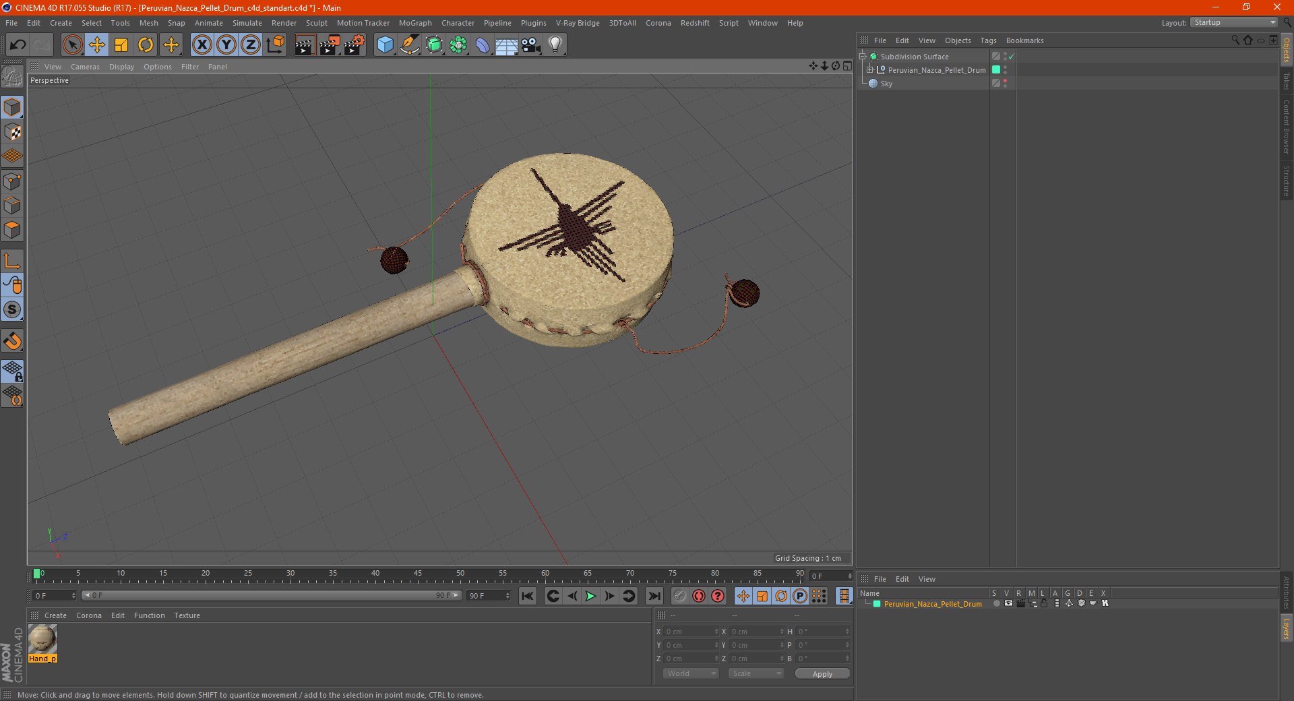Select the Sky object in Object Manager
The height and width of the screenshot is (701, 1294).
click(886, 84)
